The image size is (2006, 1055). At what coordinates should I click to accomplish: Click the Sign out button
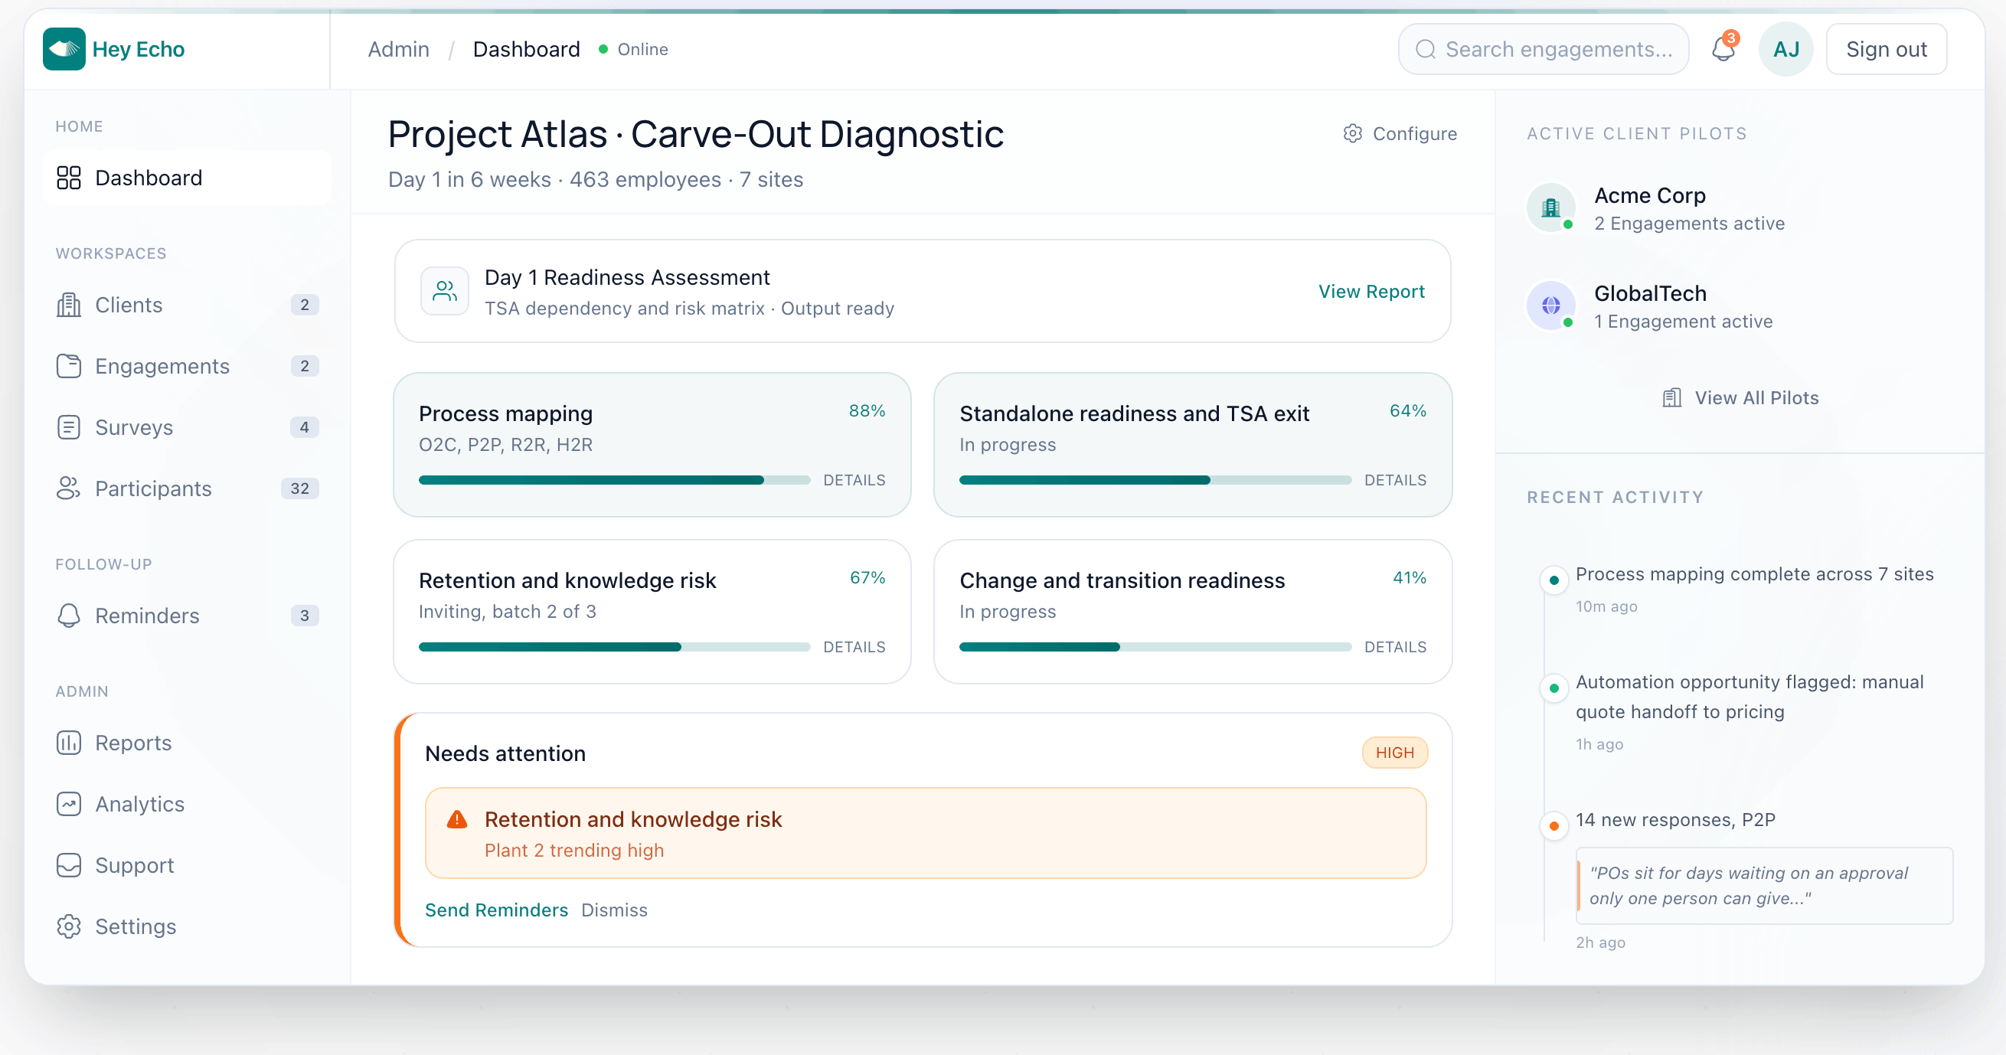pyautogui.click(x=1886, y=49)
